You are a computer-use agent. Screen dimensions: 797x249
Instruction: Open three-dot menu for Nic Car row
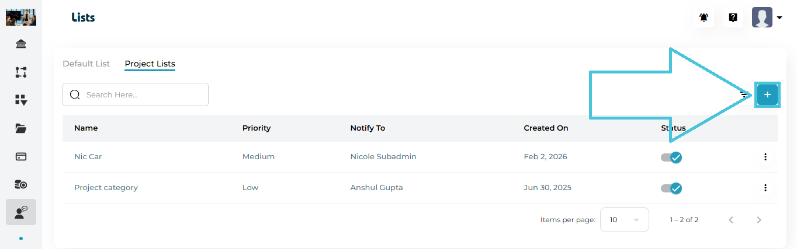click(x=765, y=157)
